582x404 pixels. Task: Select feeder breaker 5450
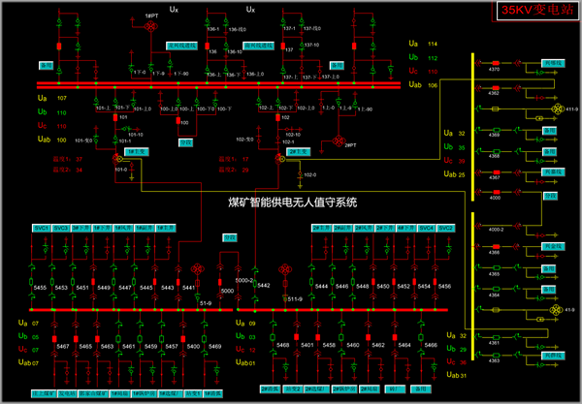tap(373, 282)
